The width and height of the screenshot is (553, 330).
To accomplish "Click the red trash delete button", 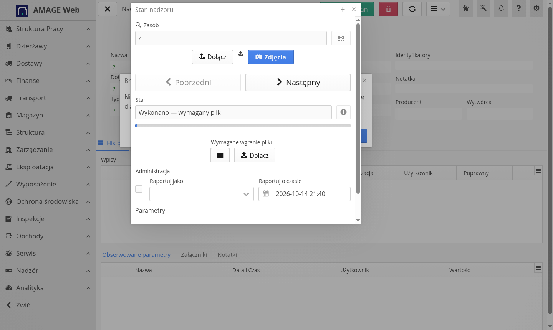I will 388,9.
